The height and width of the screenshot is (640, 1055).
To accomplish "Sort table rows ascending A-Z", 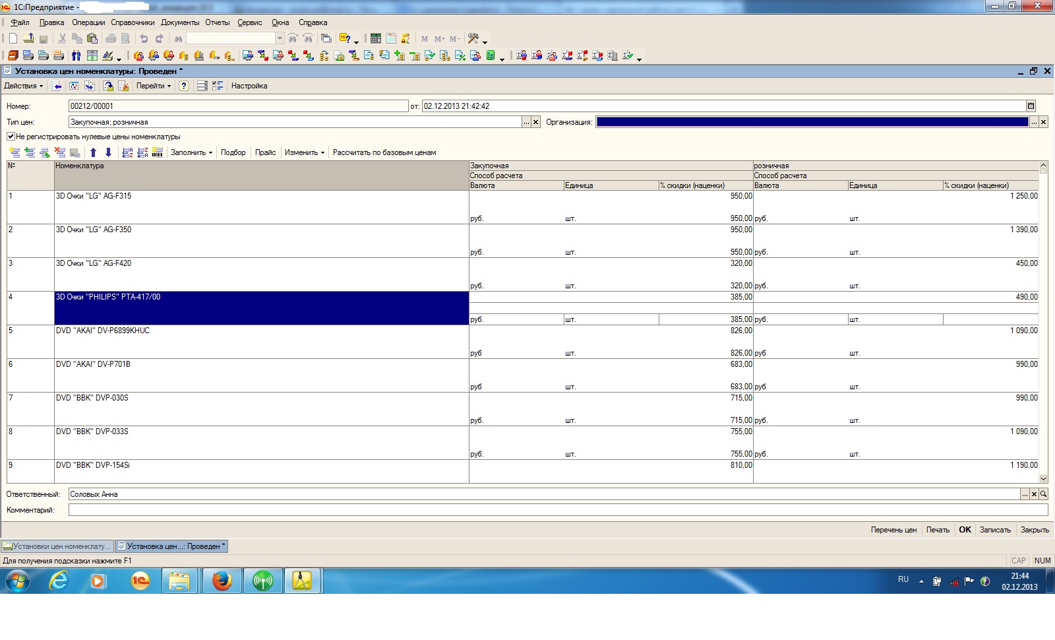I will [127, 152].
